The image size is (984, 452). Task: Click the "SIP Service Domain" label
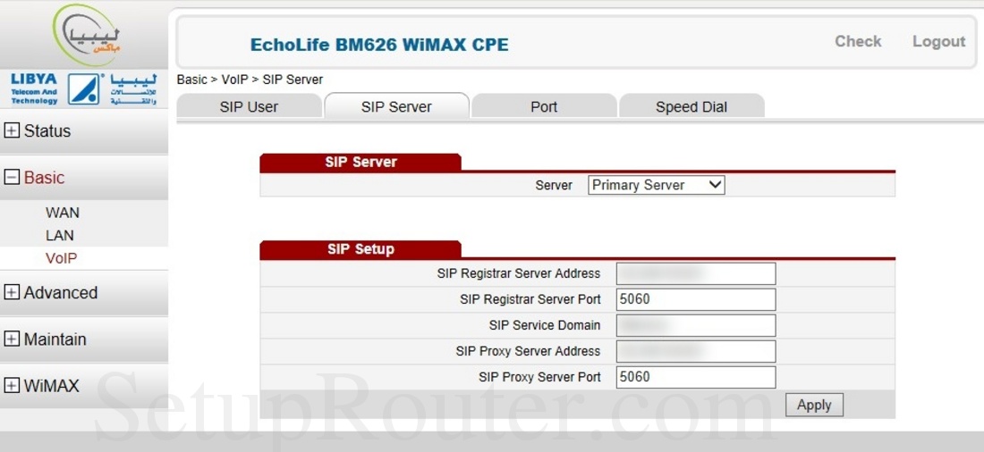545,325
